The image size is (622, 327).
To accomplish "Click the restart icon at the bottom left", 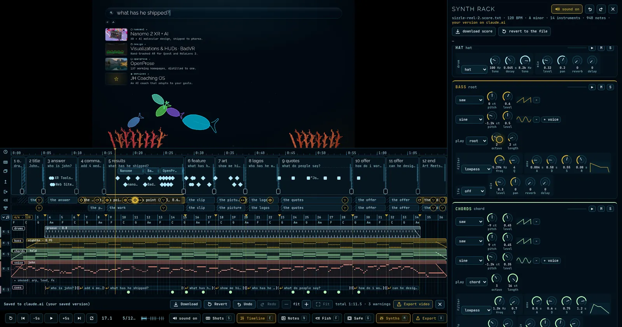I will click(10, 318).
